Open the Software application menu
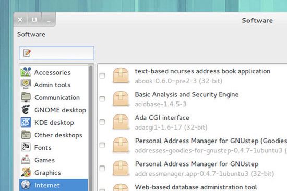The image size is (287, 191). point(31,34)
